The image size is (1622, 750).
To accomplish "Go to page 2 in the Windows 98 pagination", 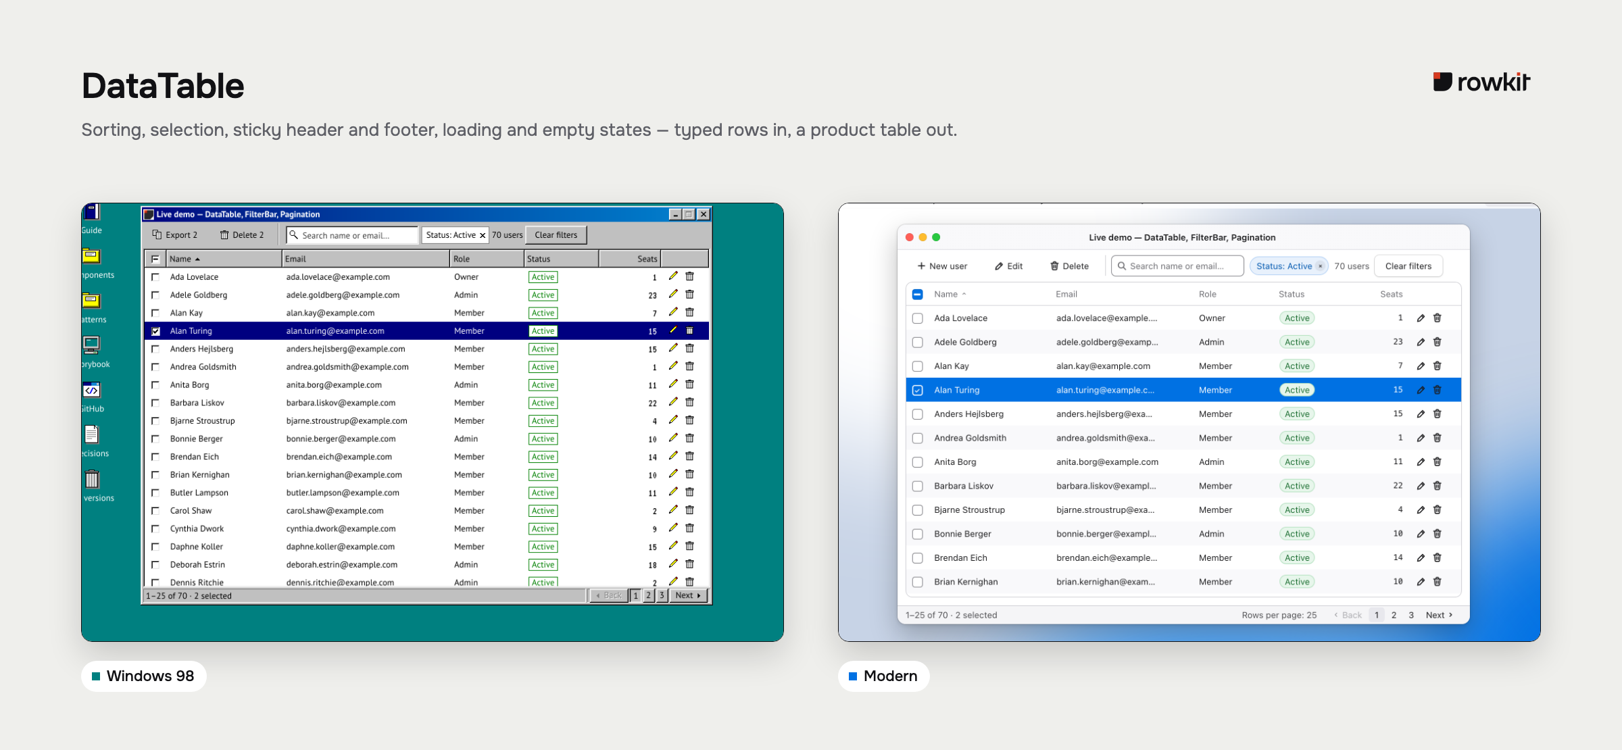I will point(648,595).
